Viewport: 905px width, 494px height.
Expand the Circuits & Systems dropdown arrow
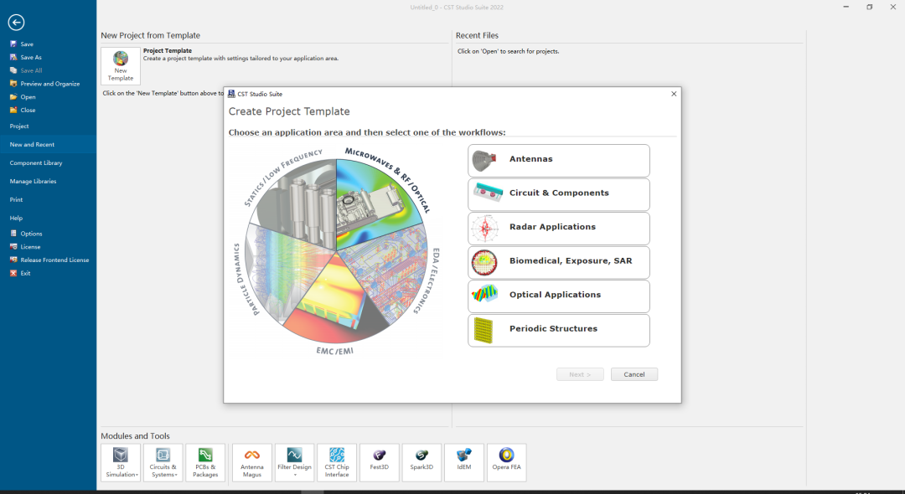(176, 475)
